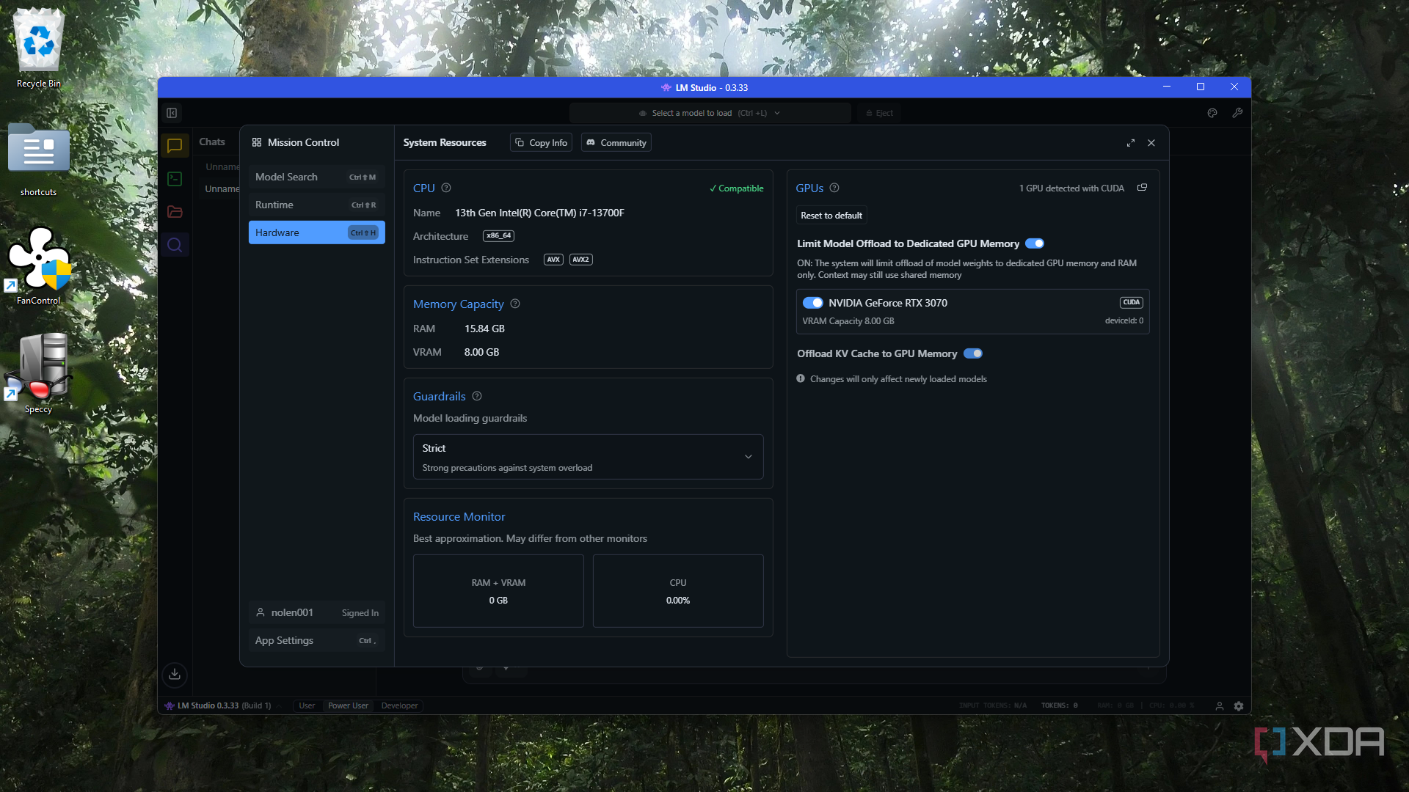Click the RAM + VRAM monitor tile
Viewport: 1409px width, 792px height.
click(x=498, y=591)
